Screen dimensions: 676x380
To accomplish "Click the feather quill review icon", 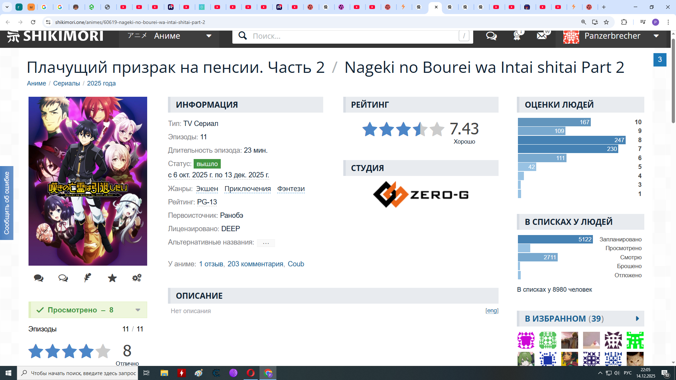I will [x=88, y=278].
